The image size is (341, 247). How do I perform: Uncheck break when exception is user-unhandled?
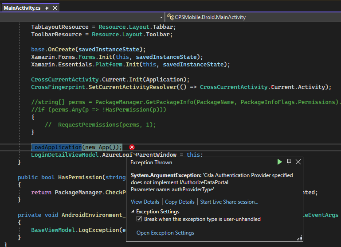click(139, 219)
